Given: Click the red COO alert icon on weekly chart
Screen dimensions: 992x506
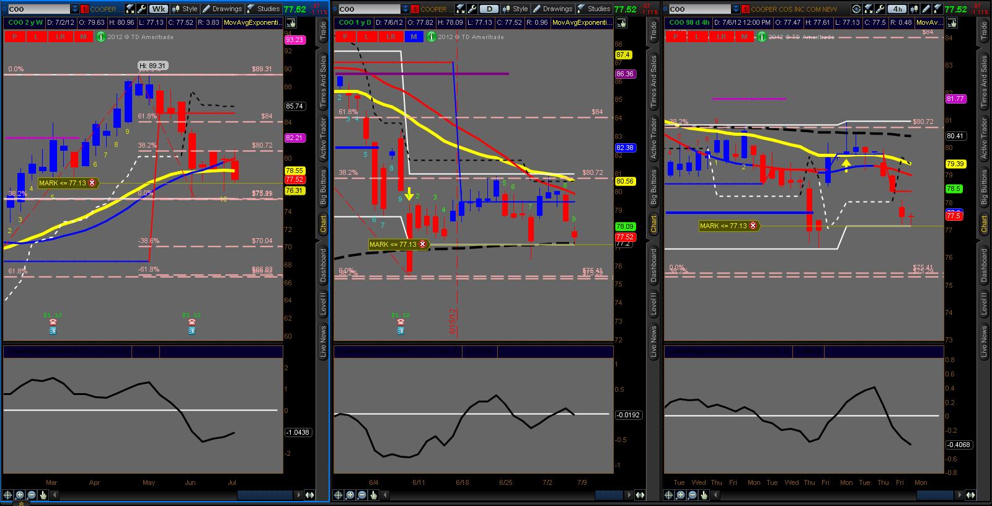Looking at the screenshot, I should coord(85,9).
